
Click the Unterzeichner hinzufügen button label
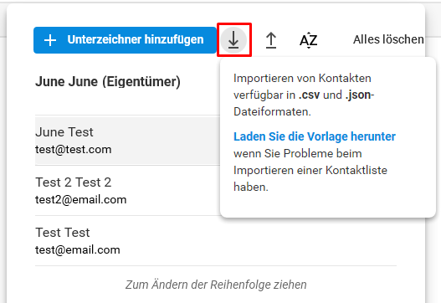[136, 39]
